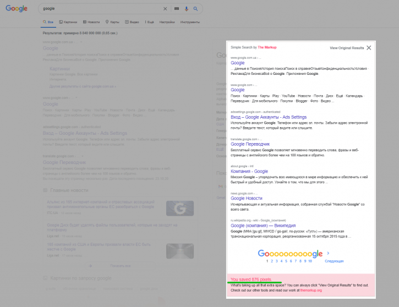Image resolution: width=399 pixels, height=307 pixels.
Task: Click thumbnail with G logo in news
Action: pyautogui.click(x=180, y=209)
